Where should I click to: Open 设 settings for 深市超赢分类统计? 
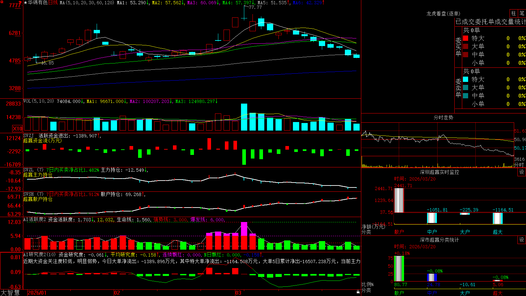(522, 240)
